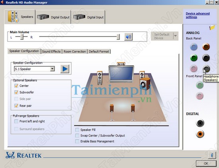Play speaker test with blue arrow button
The width and height of the screenshot is (219, 168).
[65, 69]
